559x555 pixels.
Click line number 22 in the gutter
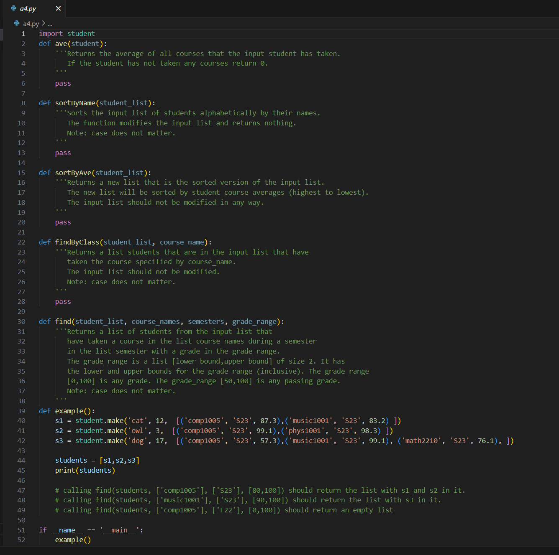click(x=21, y=242)
